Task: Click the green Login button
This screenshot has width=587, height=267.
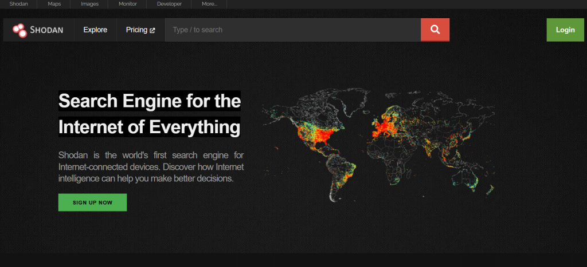Action: [x=565, y=30]
